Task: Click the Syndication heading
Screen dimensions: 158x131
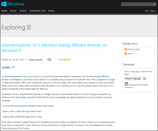Action: [x=130, y=44]
